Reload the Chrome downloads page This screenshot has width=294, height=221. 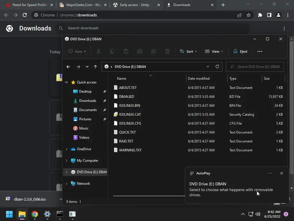click(25, 15)
